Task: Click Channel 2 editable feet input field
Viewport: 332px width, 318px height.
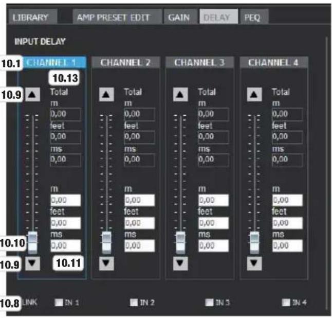Action: pos(140,223)
